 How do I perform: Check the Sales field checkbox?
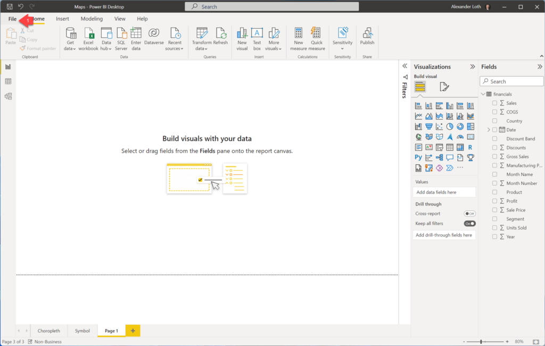[x=494, y=103]
